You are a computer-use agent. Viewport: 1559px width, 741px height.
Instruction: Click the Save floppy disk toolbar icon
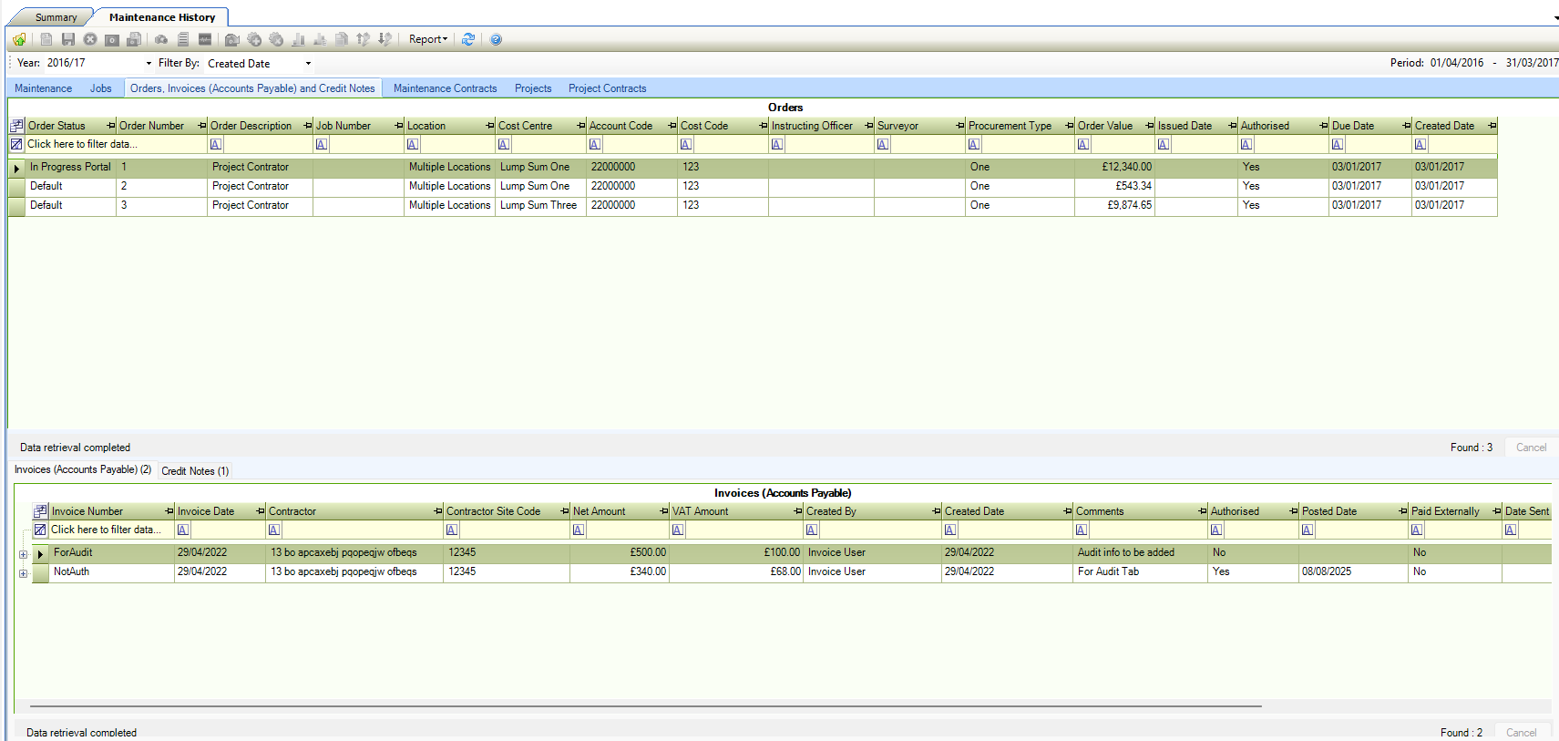(x=68, y=39)
